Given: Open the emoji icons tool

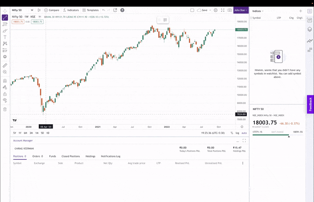Looking at the screenshot, I should (x=5, y=57).
